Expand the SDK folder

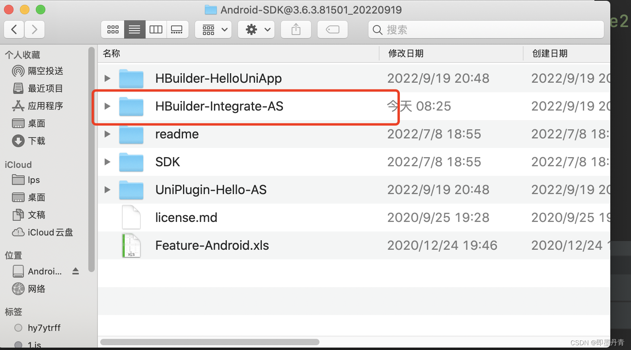(x=107, y=162)
